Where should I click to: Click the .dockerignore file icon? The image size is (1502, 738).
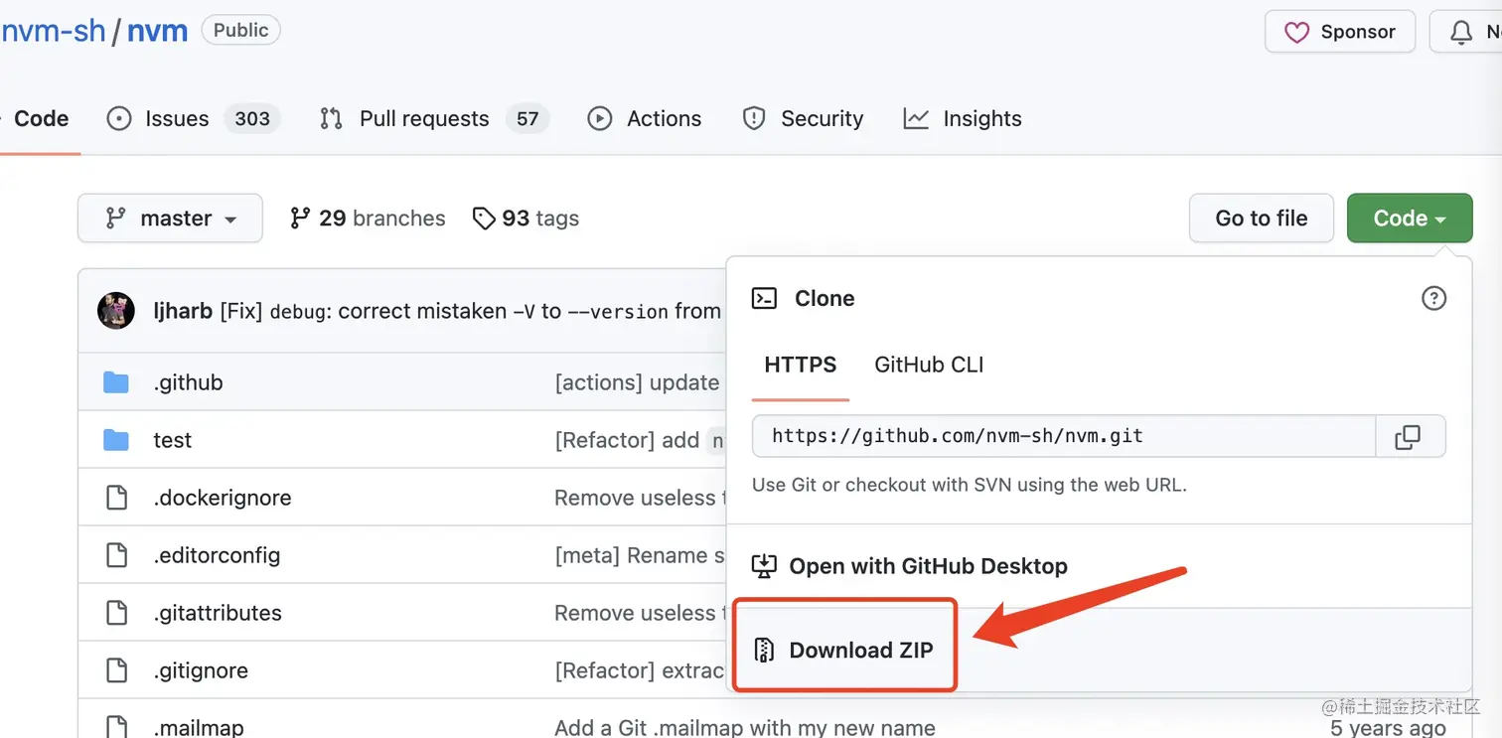pyautogui.click(x=116, y=498)
